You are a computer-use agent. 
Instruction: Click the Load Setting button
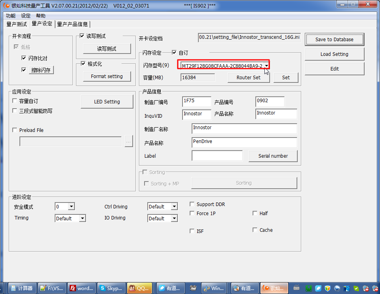[334, 54]
